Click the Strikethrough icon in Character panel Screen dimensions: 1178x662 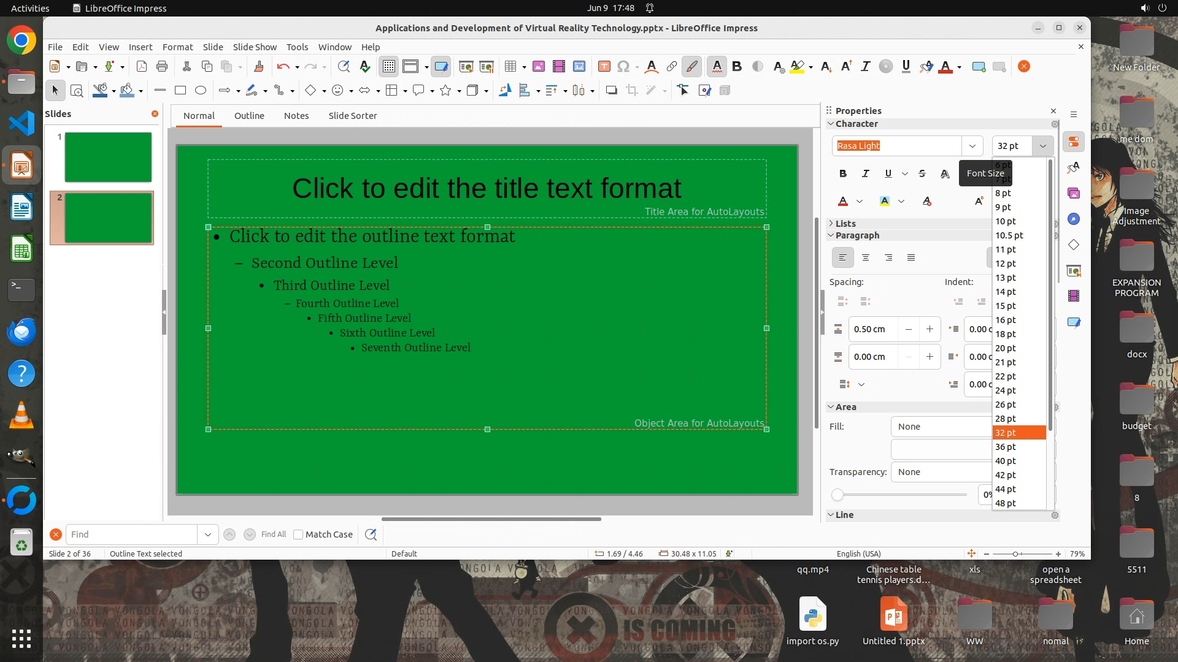pyautogui.click(x=922, y=173)
